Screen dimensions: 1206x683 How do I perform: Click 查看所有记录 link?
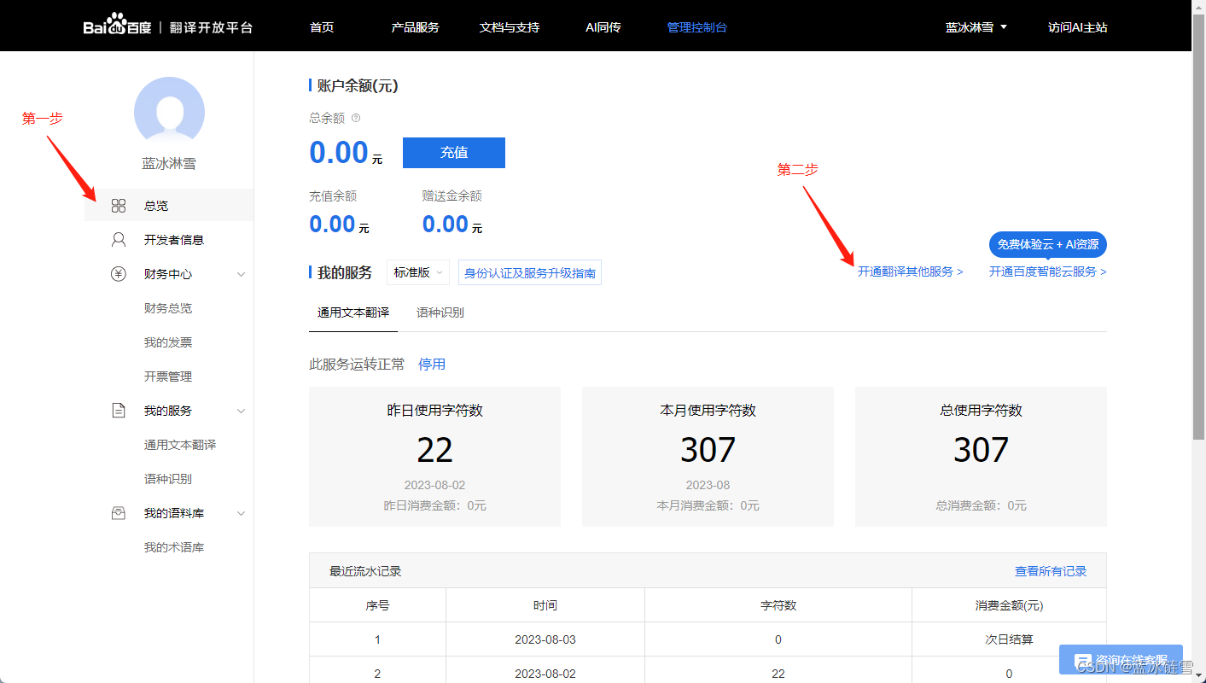[x=1051, y=571]
